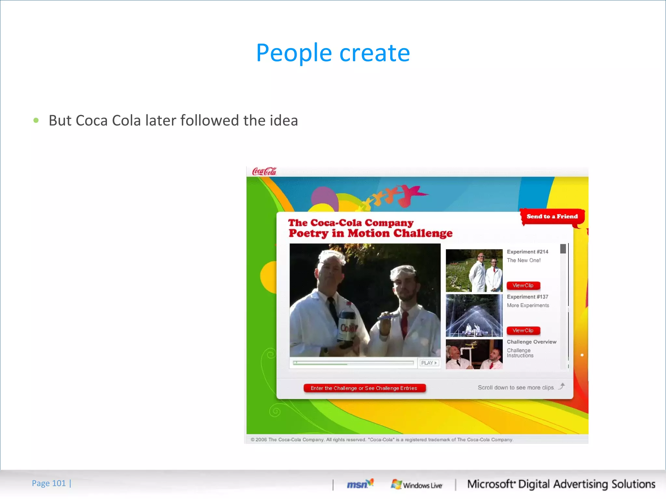Image resolution: width=666 pixels, height=499 pixels.
Task: Click the People create slide title
Action: (333, 53)
